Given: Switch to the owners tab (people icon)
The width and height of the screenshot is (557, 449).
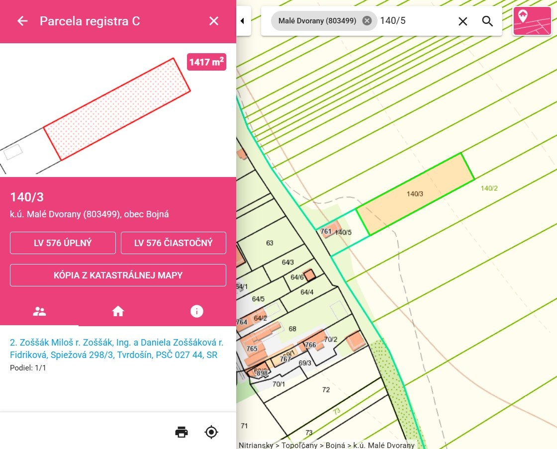Looking at the screenshot, I should [39, 312].
